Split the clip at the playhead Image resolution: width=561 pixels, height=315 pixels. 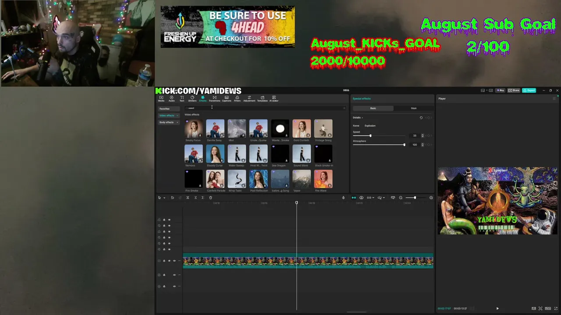pyautogui.click(x=188, y=198)
